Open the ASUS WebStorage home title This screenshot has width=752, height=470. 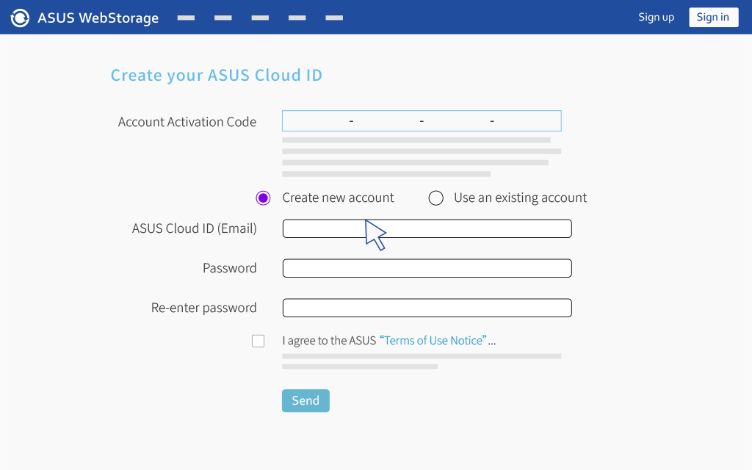point(98,18)
